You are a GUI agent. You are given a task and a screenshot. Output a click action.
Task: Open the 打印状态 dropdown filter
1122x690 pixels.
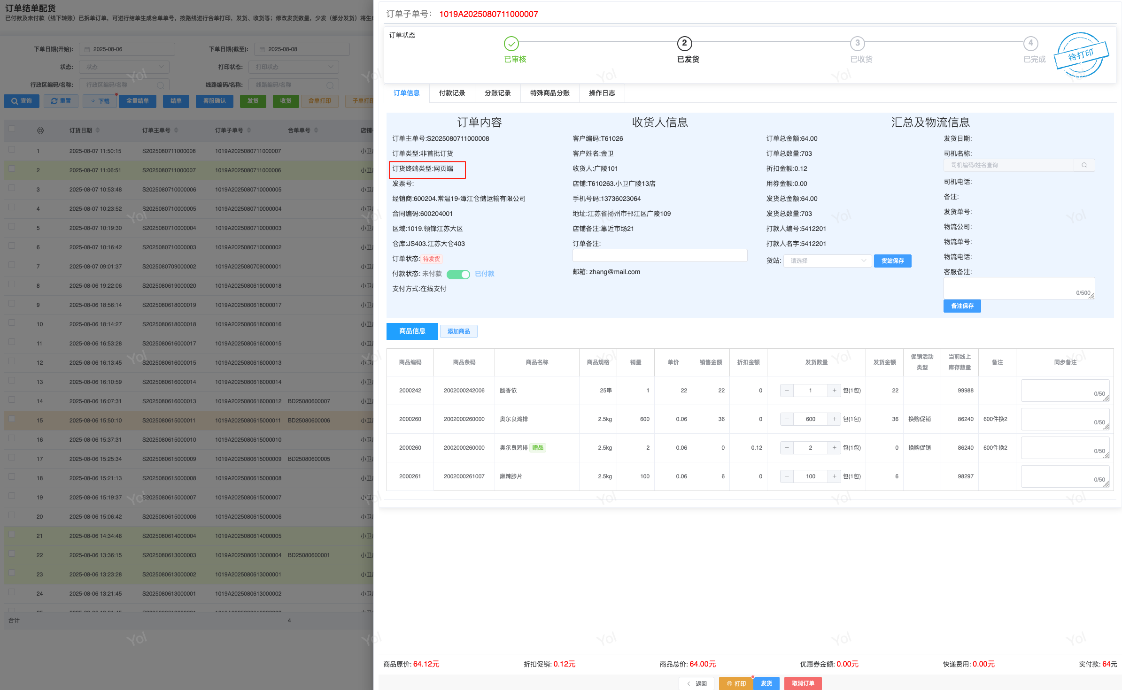294,67
